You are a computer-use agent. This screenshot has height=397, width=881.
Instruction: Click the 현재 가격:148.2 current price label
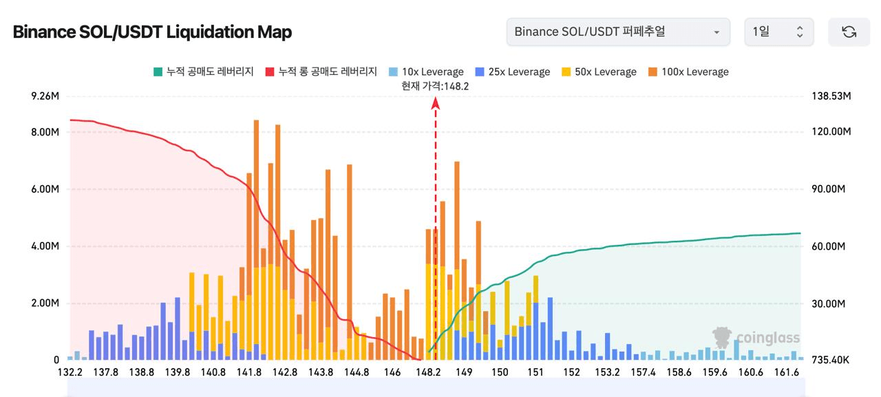click(x=435, y=86)
